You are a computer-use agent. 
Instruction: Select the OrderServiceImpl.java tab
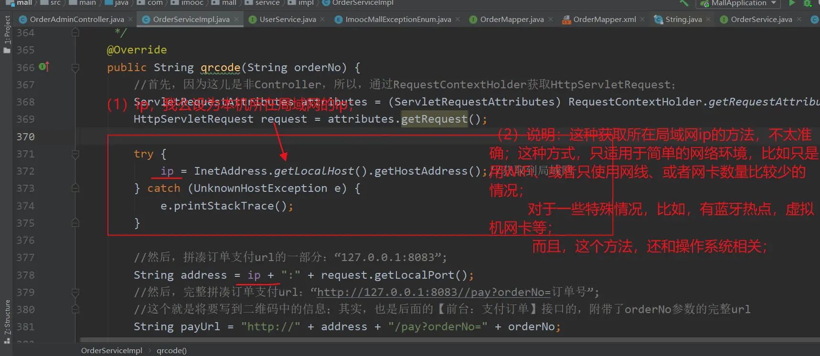[191, 20]
